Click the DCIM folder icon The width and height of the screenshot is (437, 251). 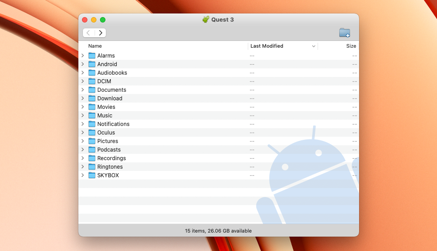point(92,81)
